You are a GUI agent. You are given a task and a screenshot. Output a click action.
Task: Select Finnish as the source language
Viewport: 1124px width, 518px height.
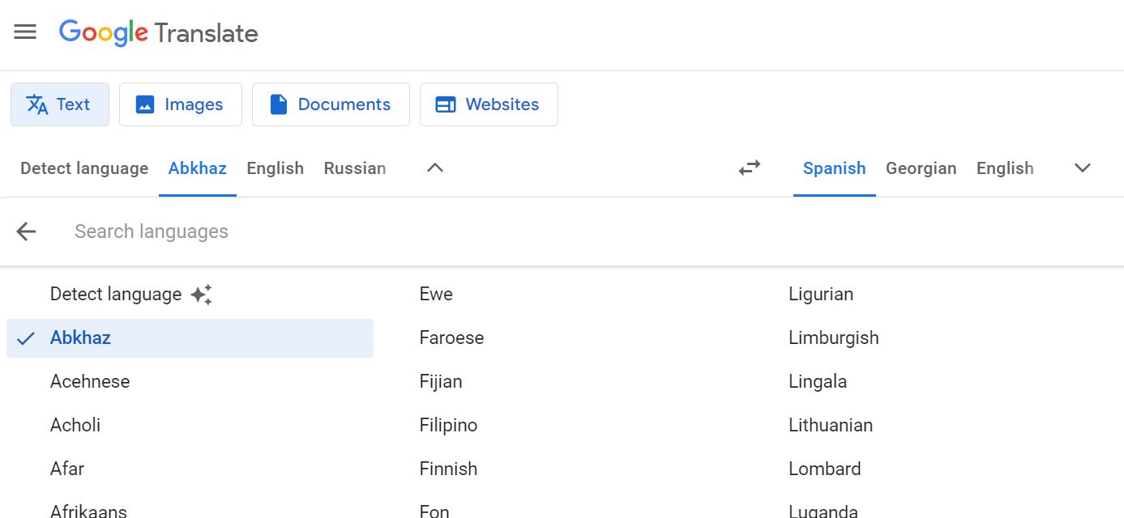click(448, 468)
